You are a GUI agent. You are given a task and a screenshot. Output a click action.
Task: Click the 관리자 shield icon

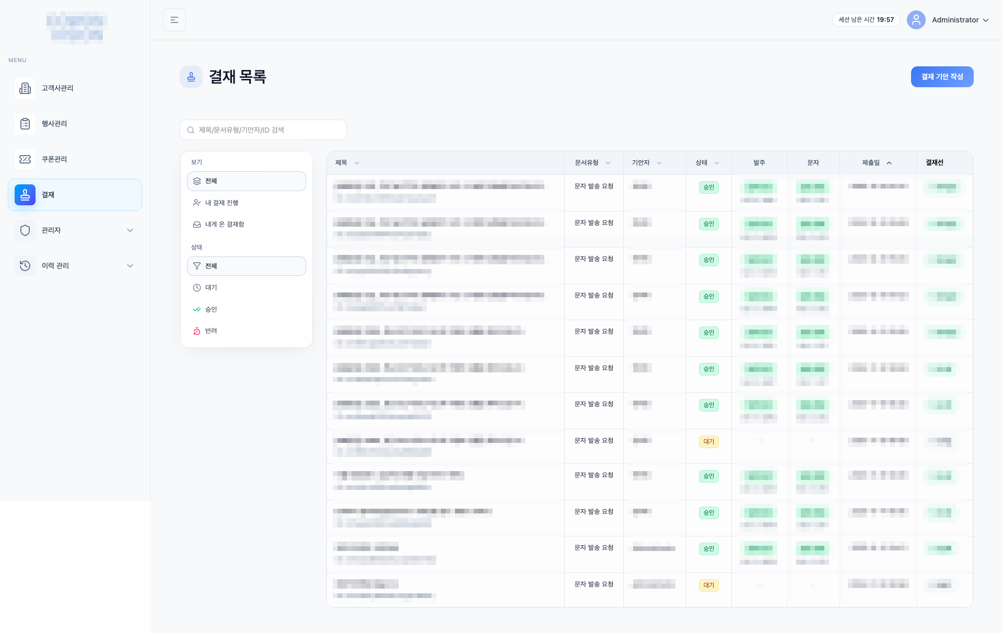click(x=25, y=230)
